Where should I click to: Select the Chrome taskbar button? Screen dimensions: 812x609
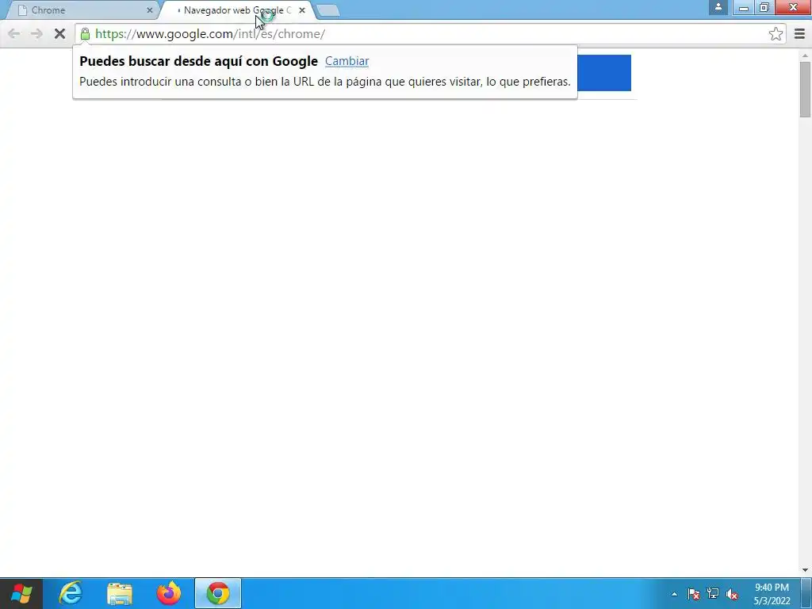pyautogui.click(x=218, y=593)
